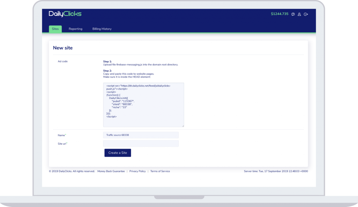Click the DailyClicks logo
Screen dimensions: 358x207
tap(65, 14)
